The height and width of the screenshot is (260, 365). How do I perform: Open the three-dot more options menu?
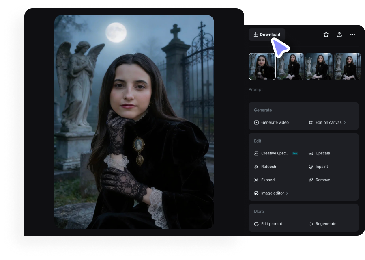point(352,35)
